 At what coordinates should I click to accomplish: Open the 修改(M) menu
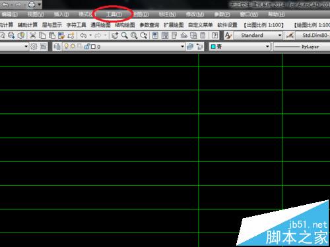(195, 14)
